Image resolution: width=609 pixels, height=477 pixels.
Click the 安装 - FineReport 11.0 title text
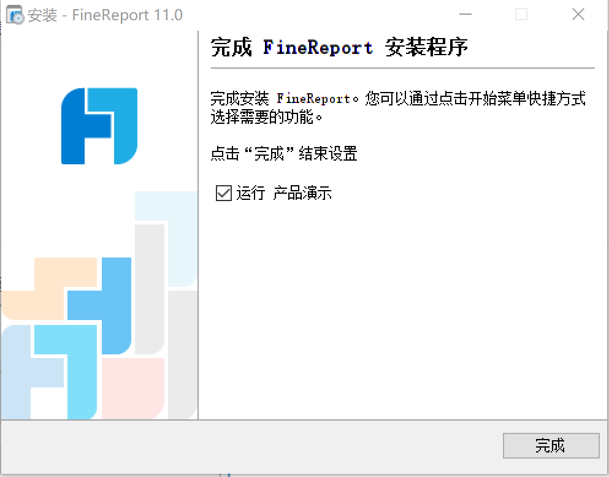coord(105,15)
